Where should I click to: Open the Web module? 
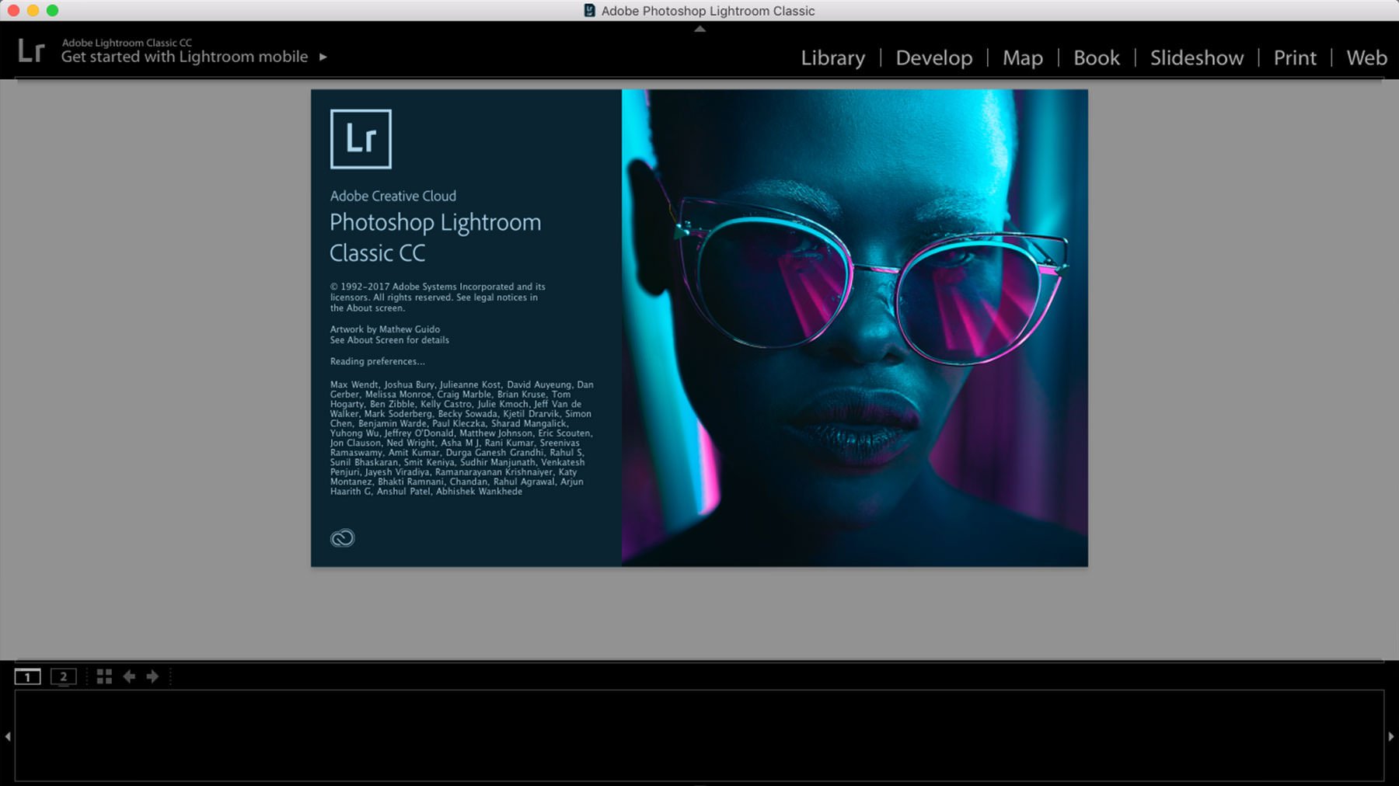[x=1366, y=58]
